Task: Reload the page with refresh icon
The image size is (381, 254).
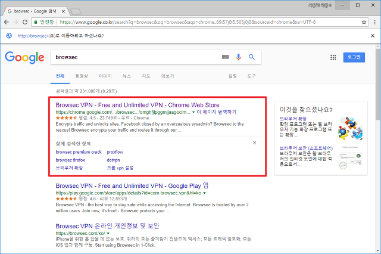Action: (25, 22)
